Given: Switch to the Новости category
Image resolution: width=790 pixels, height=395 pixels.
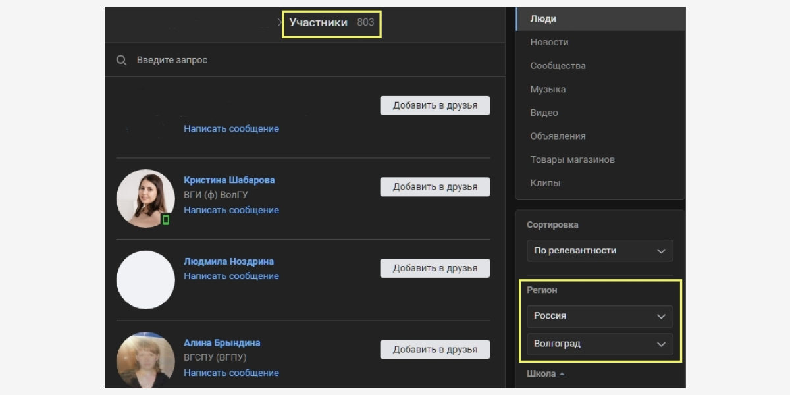Looking at the screenshot, I should (x=549, y=42).
